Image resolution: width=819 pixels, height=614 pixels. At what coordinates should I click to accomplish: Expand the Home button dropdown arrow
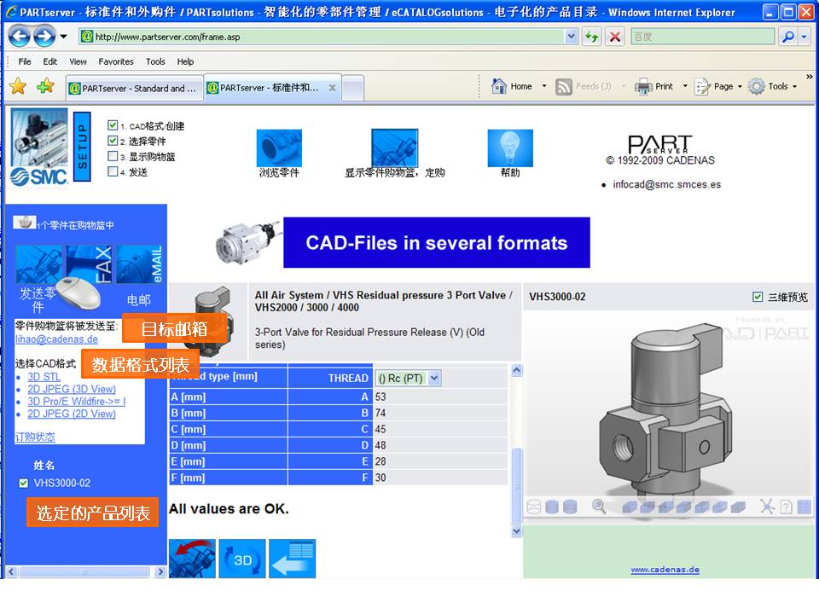(544, 86)
